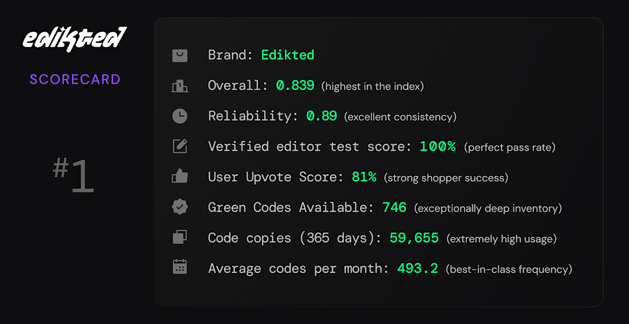Viewport: 629px width, 324px height.
Task: Select the verified badge icon next to Green Codes Available
Action: (180, 207)
